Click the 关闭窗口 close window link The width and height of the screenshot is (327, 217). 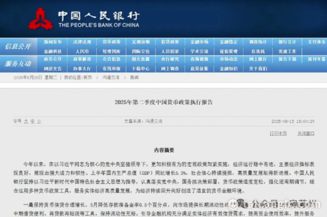(306, 133)
